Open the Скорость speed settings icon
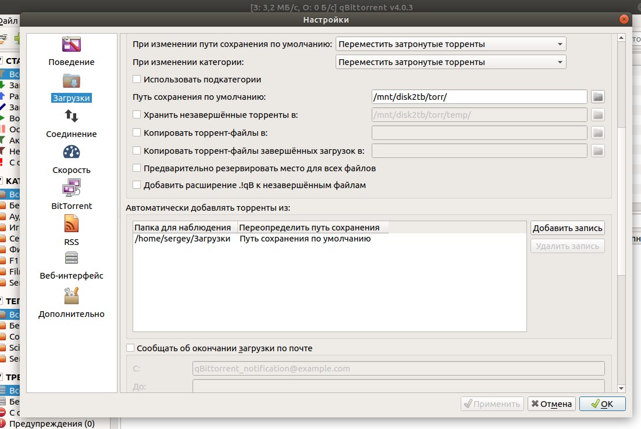The height and width of the screenshot is (429, 641). [71, 152]
